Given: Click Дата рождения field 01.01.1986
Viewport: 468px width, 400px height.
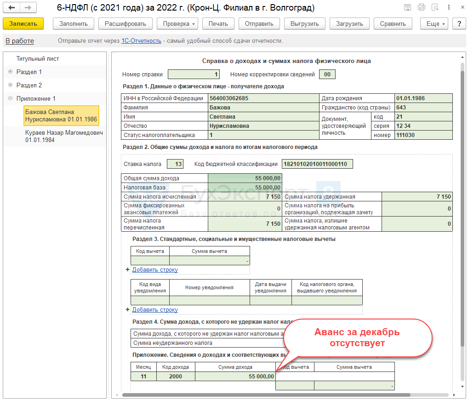Looking at the screenshot, I should click(x=423, y=98).
